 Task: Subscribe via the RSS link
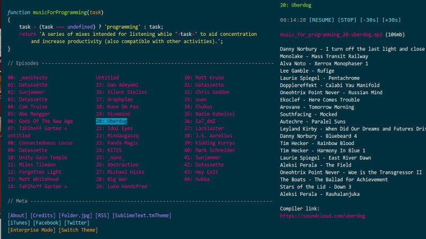pyautogui.click(x=102, y=215)
